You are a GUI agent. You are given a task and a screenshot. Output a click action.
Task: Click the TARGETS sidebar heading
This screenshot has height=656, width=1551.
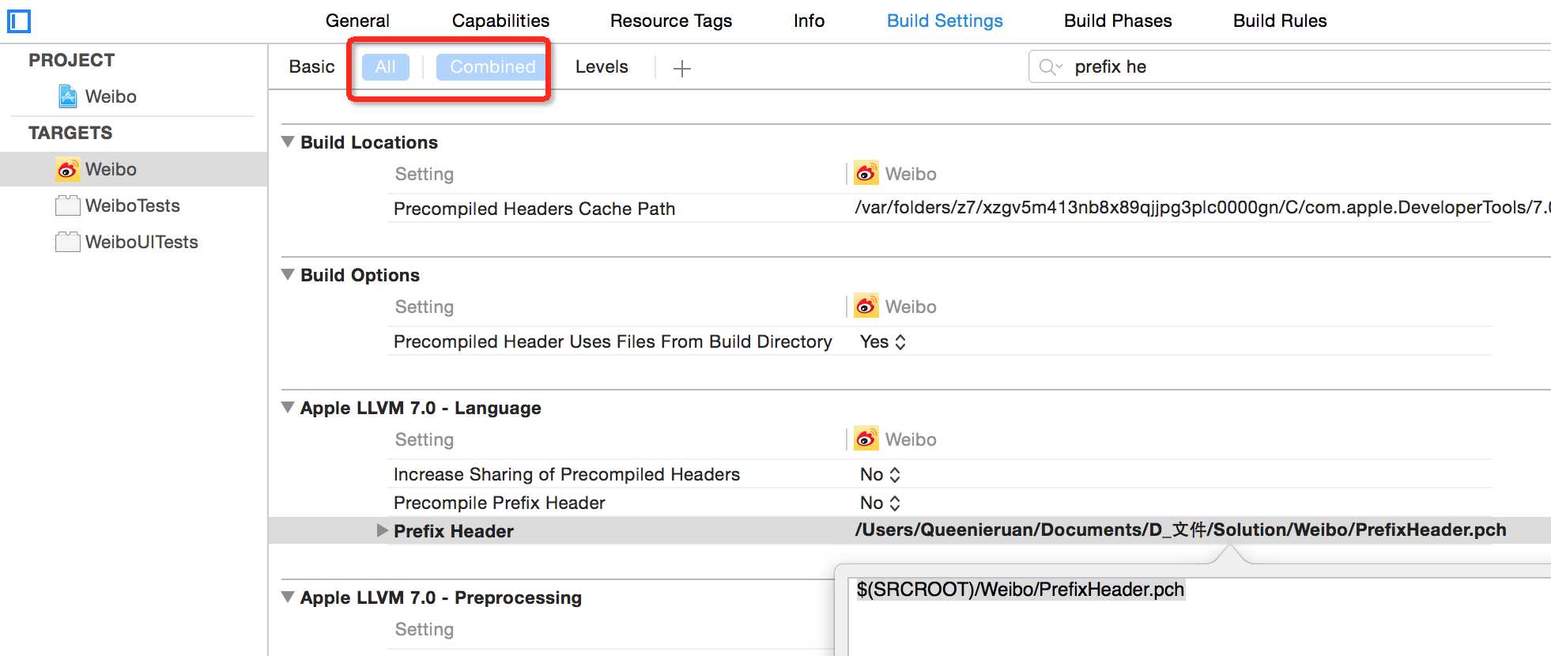click(70, 133)
